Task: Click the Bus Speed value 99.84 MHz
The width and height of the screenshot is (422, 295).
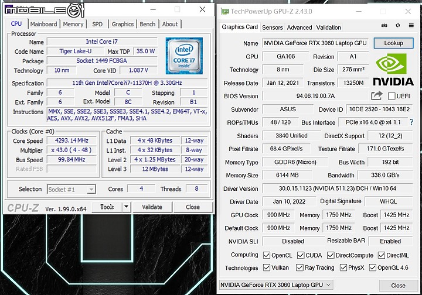Action: [x=72, y=159]
